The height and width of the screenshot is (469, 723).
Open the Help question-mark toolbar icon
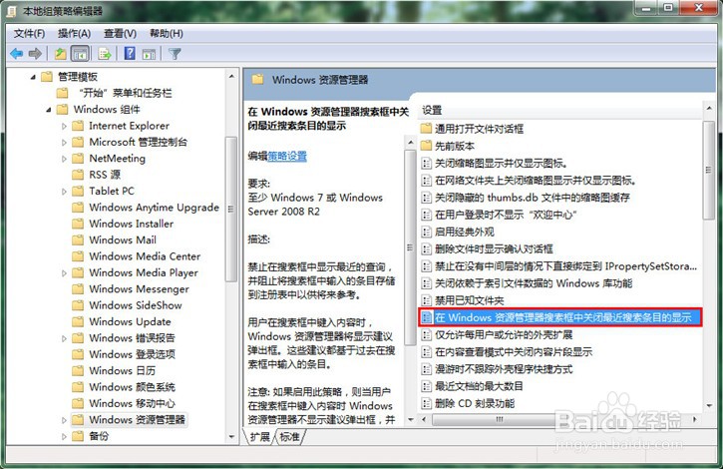(130, 54)
